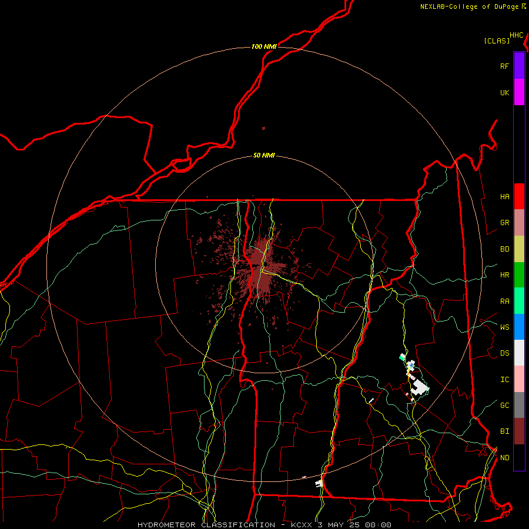Select the IC pink legend swatch
529x529 pixels.
(x=519, y=379)
